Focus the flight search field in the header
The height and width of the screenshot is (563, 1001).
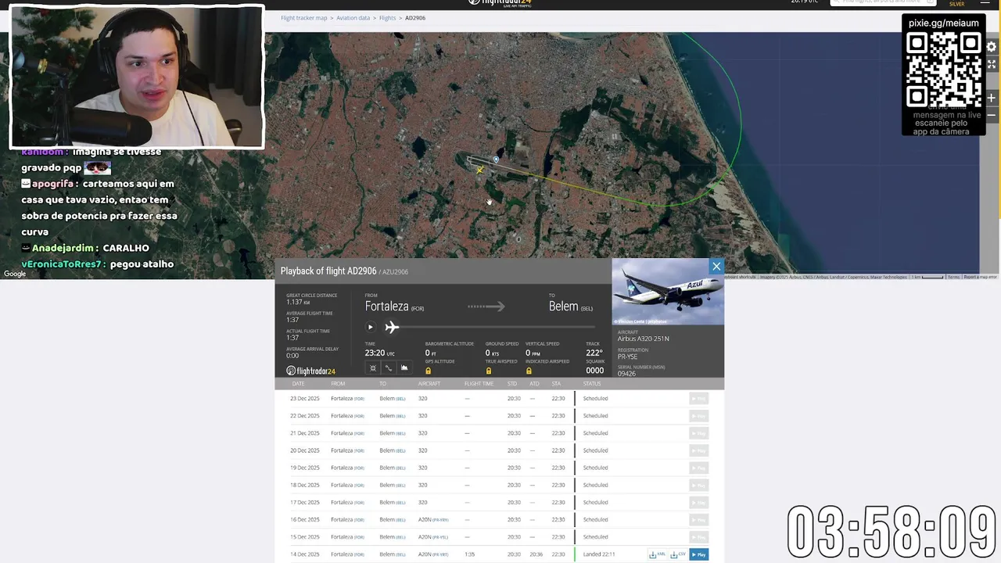coord(882,2)
